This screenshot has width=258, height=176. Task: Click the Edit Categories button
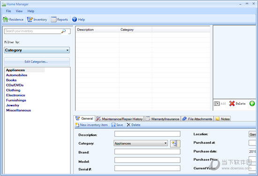37,62
